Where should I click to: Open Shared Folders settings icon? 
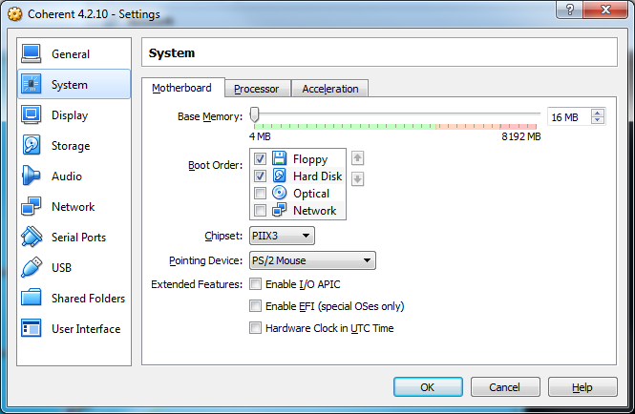click(x=32, y=299)
